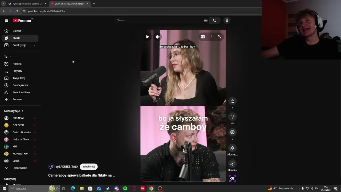The height and width of the screenshot is (192, 341).
Task: Open a new browser tab
Action: point(94,4)
